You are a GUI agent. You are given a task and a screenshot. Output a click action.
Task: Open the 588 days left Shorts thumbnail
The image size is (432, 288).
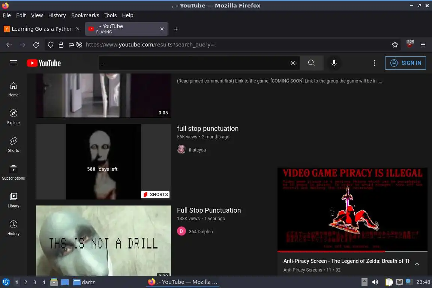103,162
